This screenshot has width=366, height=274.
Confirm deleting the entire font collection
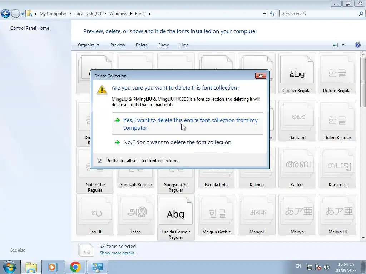(x=187, y=123)
